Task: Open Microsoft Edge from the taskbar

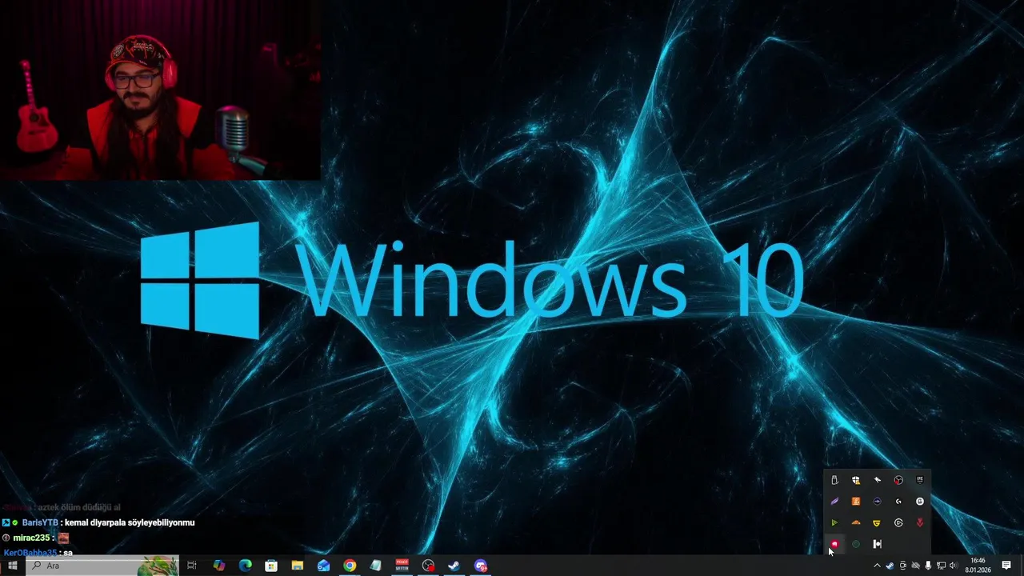Action: [246, 566]
